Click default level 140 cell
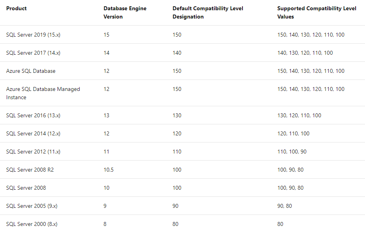Screen dimensions: 365x233 (x=177, y=53)
